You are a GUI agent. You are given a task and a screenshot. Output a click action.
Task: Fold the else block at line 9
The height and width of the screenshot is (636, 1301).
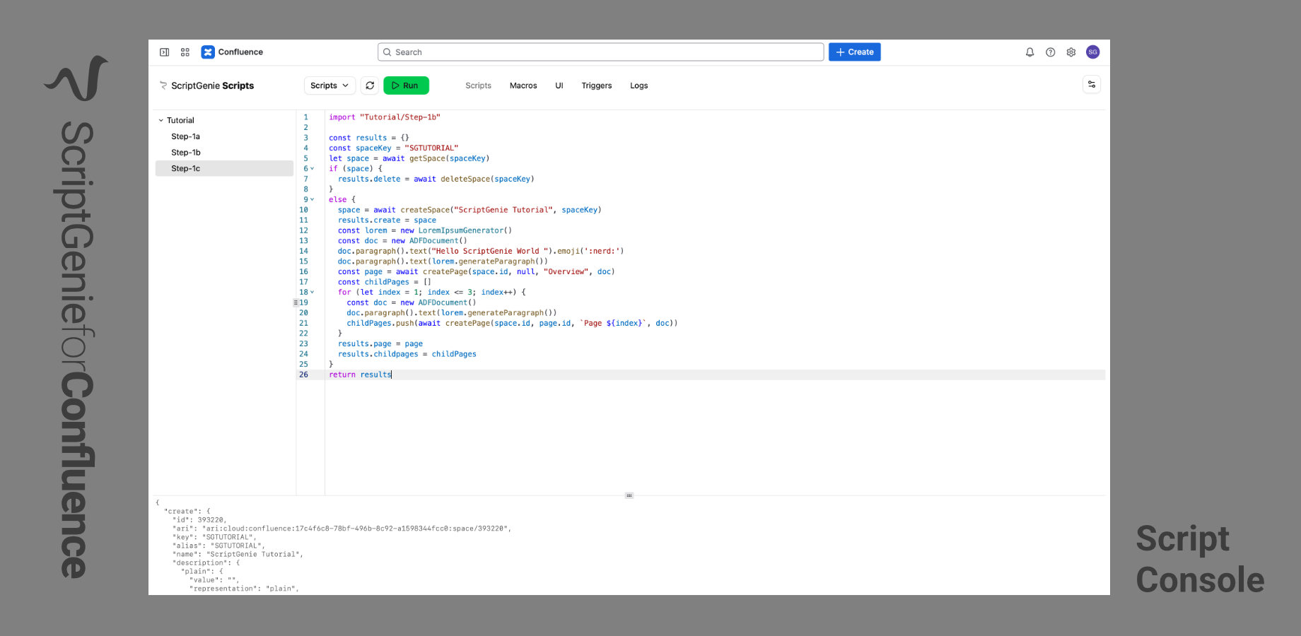click(312, 200)
